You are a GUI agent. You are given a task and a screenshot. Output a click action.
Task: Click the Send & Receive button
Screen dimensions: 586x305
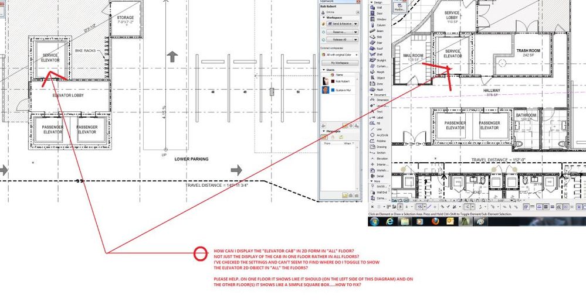[340, 24]
